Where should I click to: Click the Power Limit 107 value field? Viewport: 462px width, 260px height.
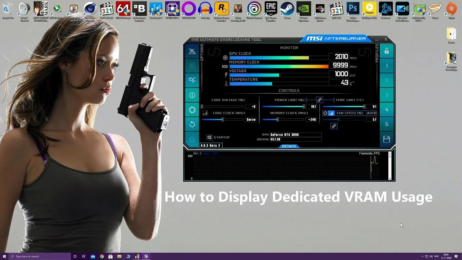pyautogui.click(x=311, y=107)
